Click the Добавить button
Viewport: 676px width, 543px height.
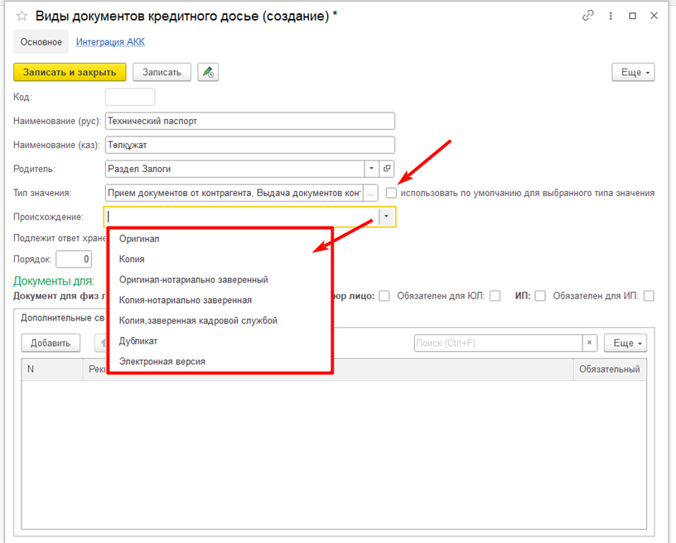(51, 343)
